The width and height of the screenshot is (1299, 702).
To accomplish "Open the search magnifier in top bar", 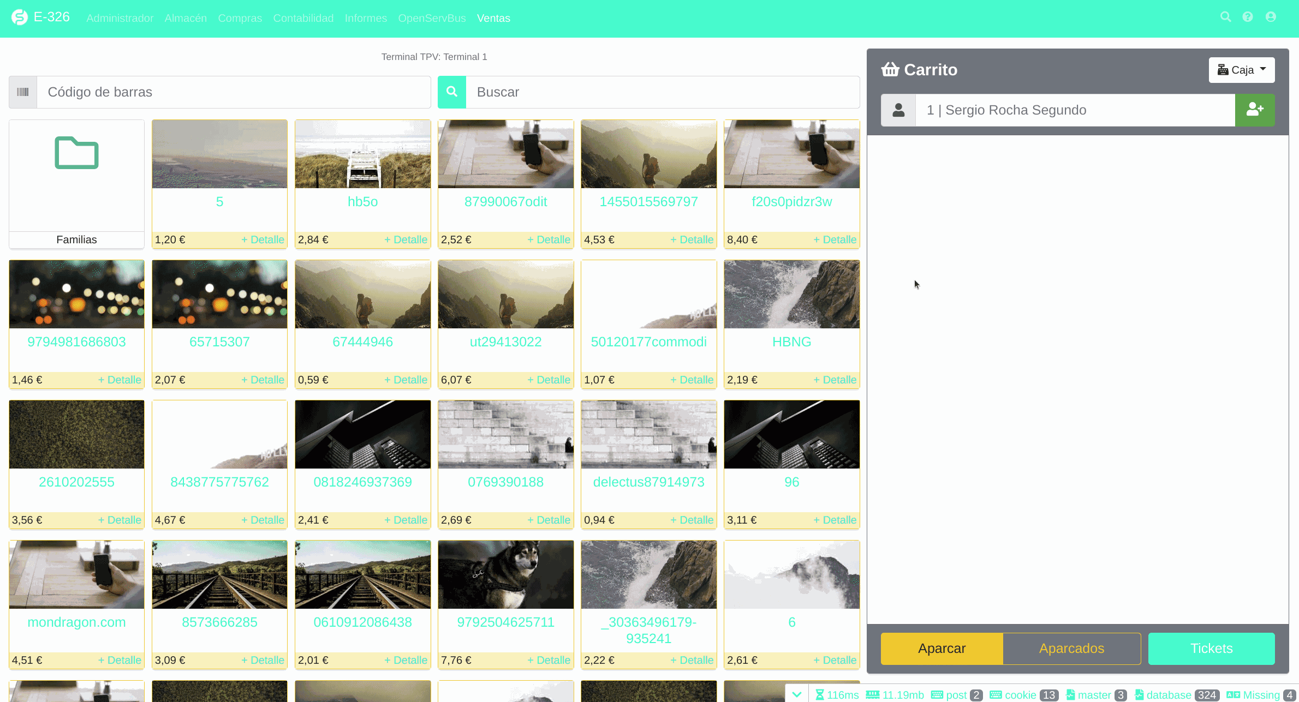I will pyautogui.click(x=1225, y=17).
